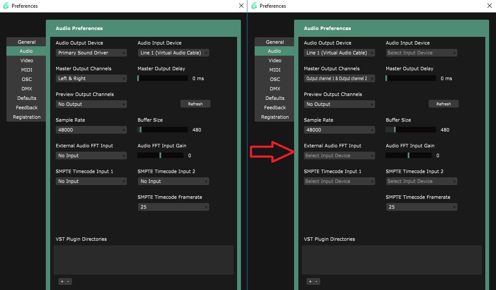Switch to the Video tab in left window
Viewport: 496px width, 290px height.
tap(27, 60)
